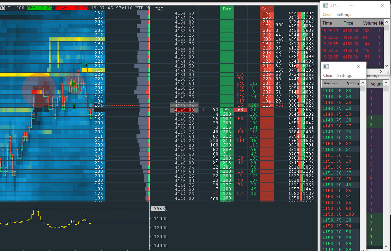Select the 19:05:13 4150.50 trade row
391x251 pixels.
(x=353, y=31)
